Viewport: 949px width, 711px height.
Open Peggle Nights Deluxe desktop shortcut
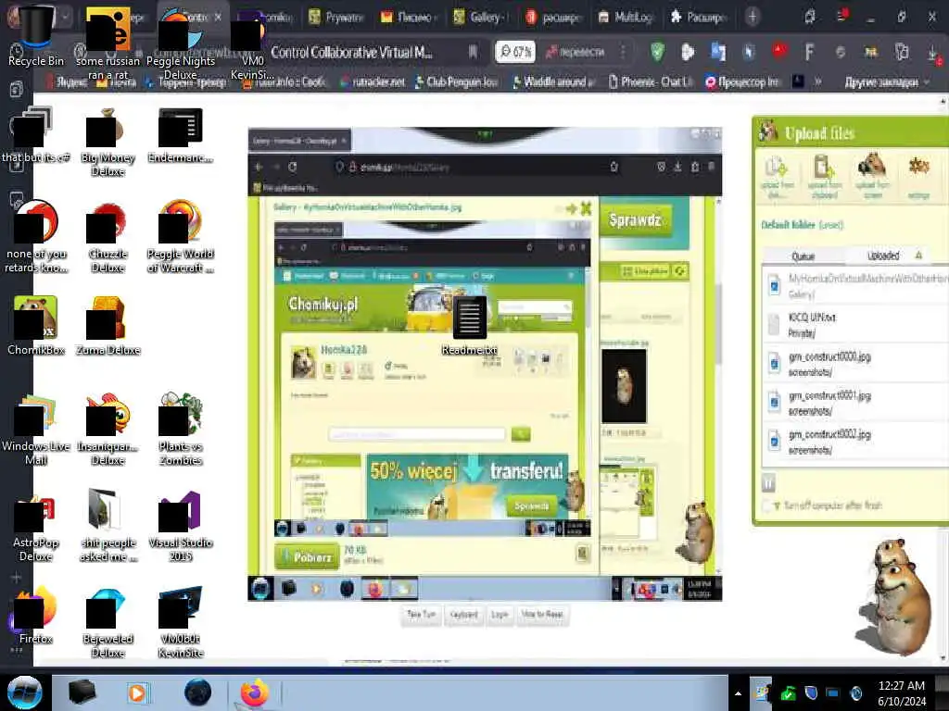[181, 43]
